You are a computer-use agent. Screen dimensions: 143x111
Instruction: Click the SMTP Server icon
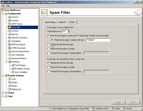coord(9,24)
